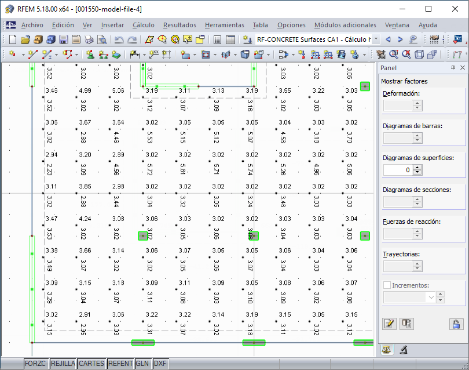
Task: Increase the Diagramas de superficies value
Action: coord(417,168)
